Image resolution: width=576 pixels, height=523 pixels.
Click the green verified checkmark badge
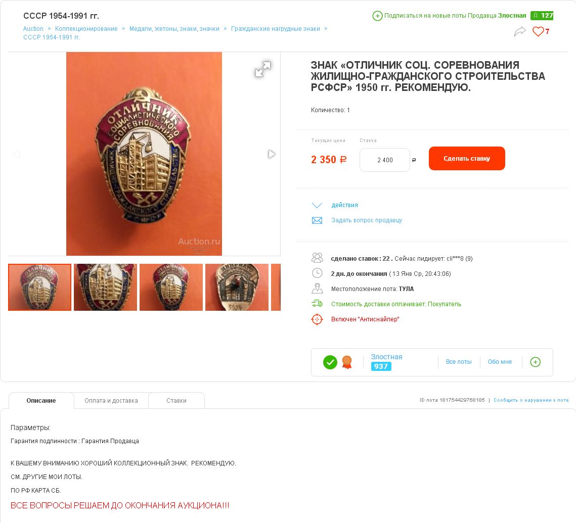point(330,362)
